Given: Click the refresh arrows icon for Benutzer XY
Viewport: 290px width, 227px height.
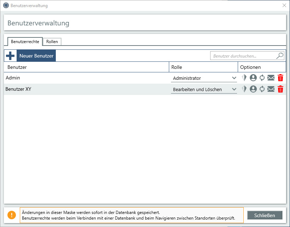Looking at the screenshot, I should pyautogui.click(x=262, y=89).
